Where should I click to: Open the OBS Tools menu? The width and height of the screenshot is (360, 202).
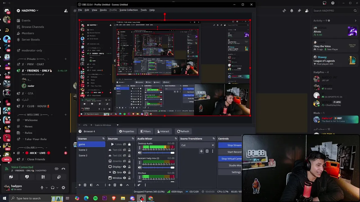point(143,10)
